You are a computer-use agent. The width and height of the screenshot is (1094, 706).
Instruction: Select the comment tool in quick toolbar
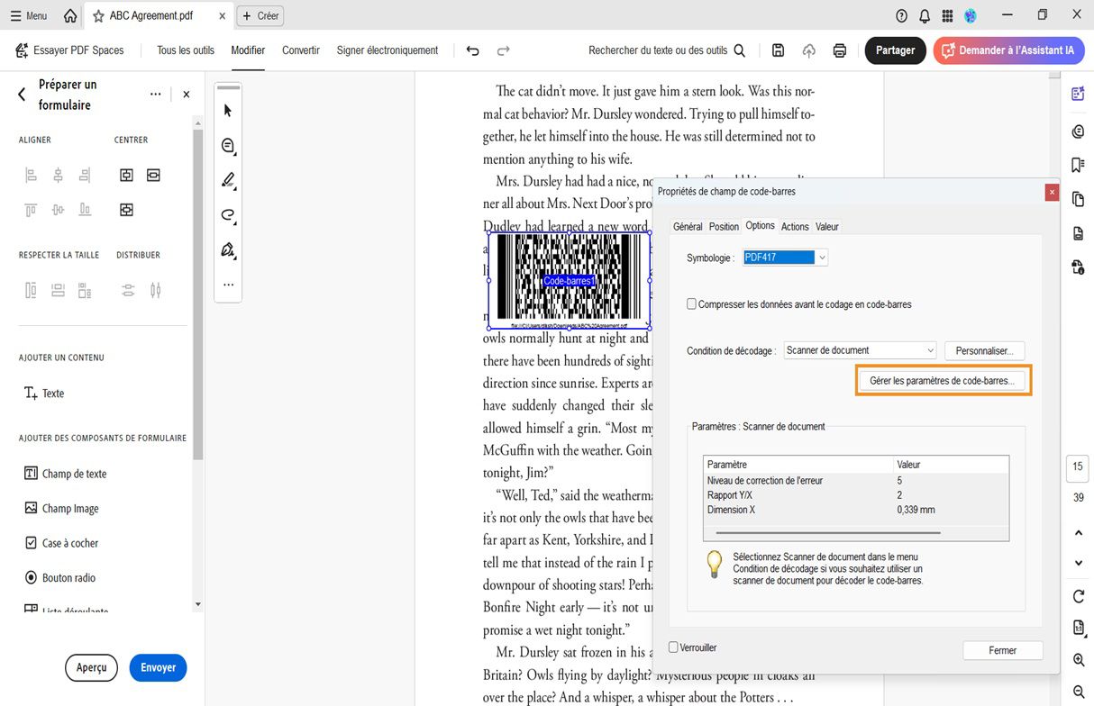(228, 146)
